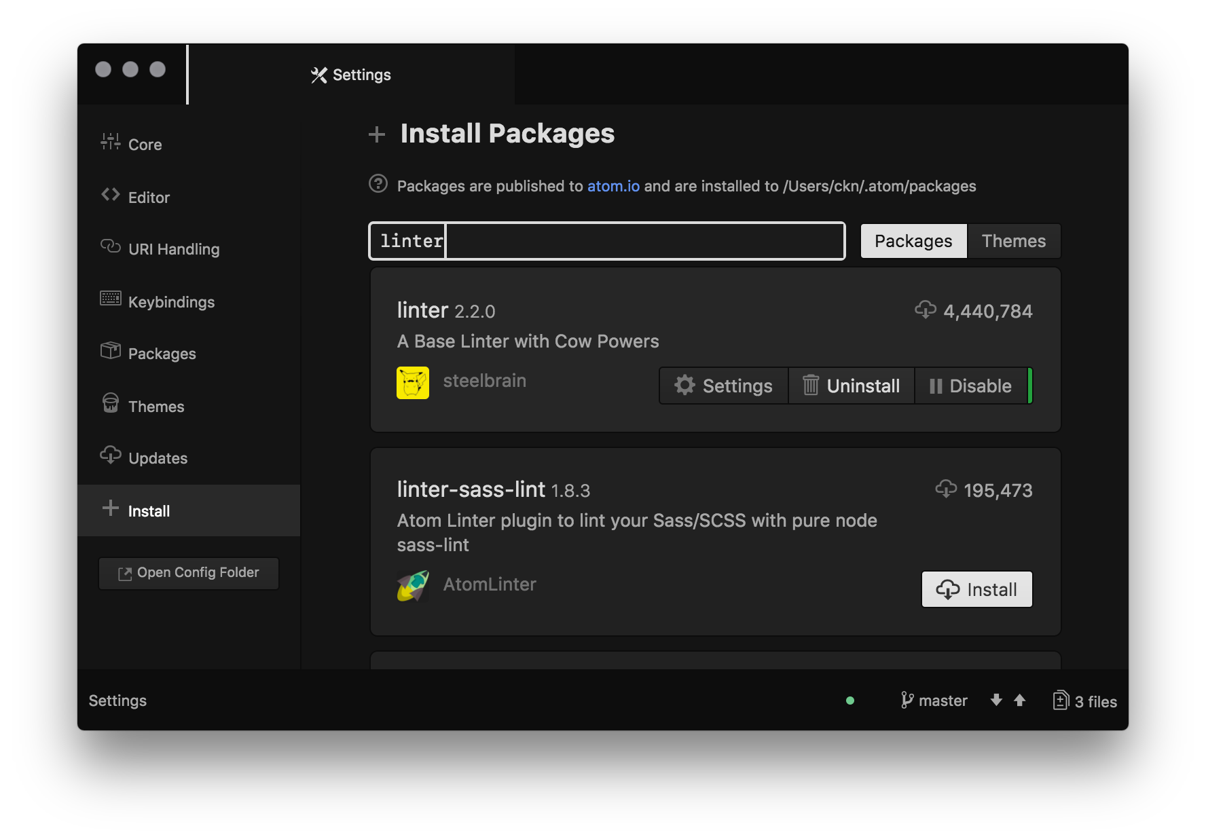
Task: Install the linter-sass-lint package
Action: point(976,589)
